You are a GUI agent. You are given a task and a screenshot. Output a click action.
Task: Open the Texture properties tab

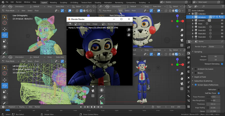pos(189,106)
